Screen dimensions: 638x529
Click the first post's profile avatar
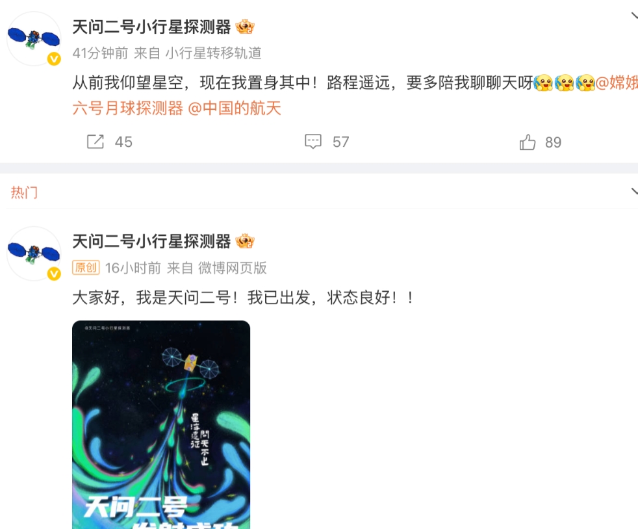[x=34, y=38]
